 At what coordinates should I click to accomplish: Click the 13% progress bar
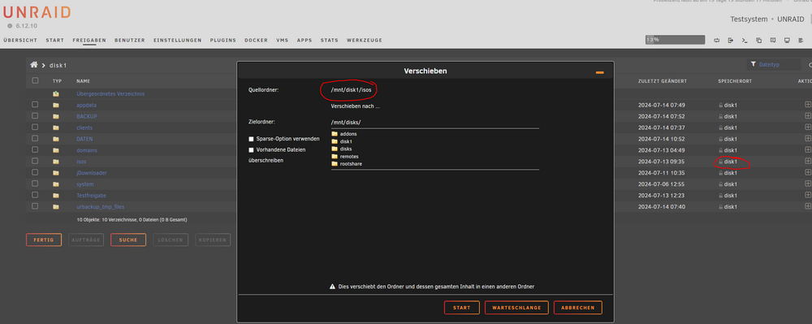point(675,40)
